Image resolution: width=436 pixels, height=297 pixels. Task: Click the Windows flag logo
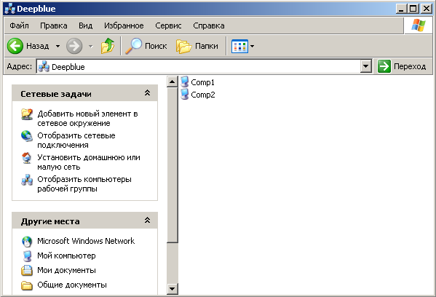point(419,25)
